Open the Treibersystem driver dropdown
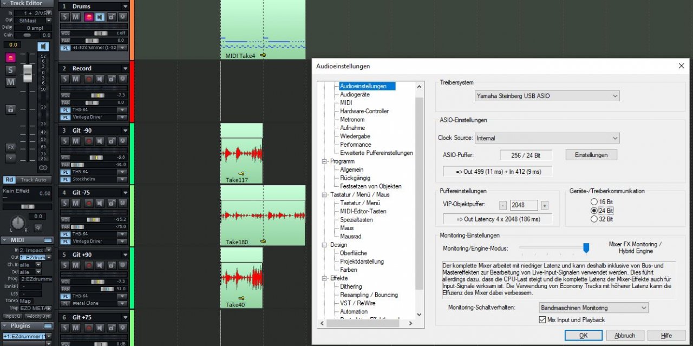 coord(546,96)
